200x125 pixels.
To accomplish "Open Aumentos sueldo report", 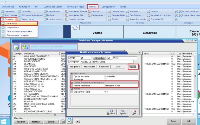I will pyautogui.click(x=136, y=19).
